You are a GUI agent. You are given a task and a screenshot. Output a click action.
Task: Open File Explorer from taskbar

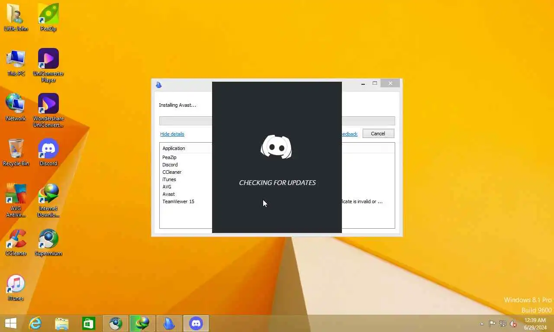tap(62, 323)
